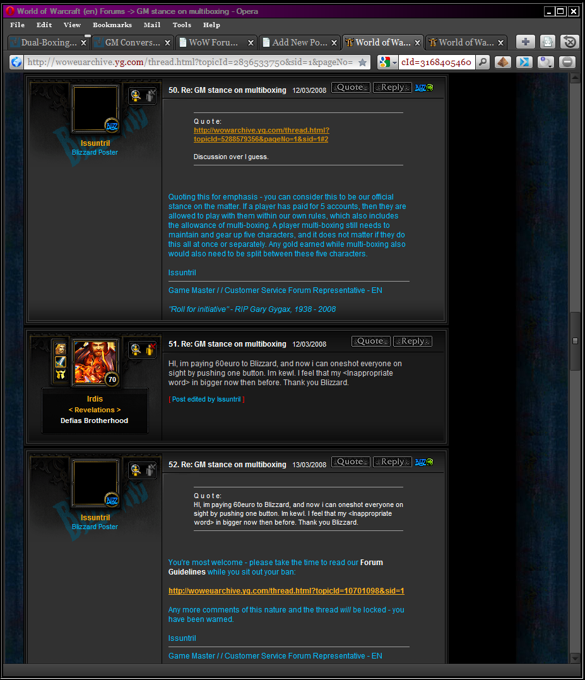Click the globe site icon in address bar
585x680 pixels.
pyautogui.click(x=16, y=62)
